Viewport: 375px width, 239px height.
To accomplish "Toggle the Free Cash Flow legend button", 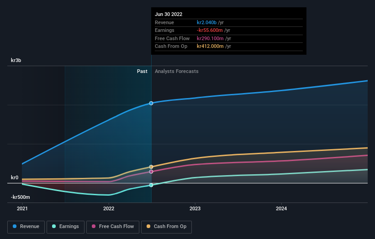I will (x=113, y=227).
